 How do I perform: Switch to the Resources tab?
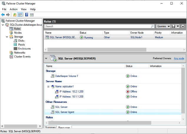64,127
